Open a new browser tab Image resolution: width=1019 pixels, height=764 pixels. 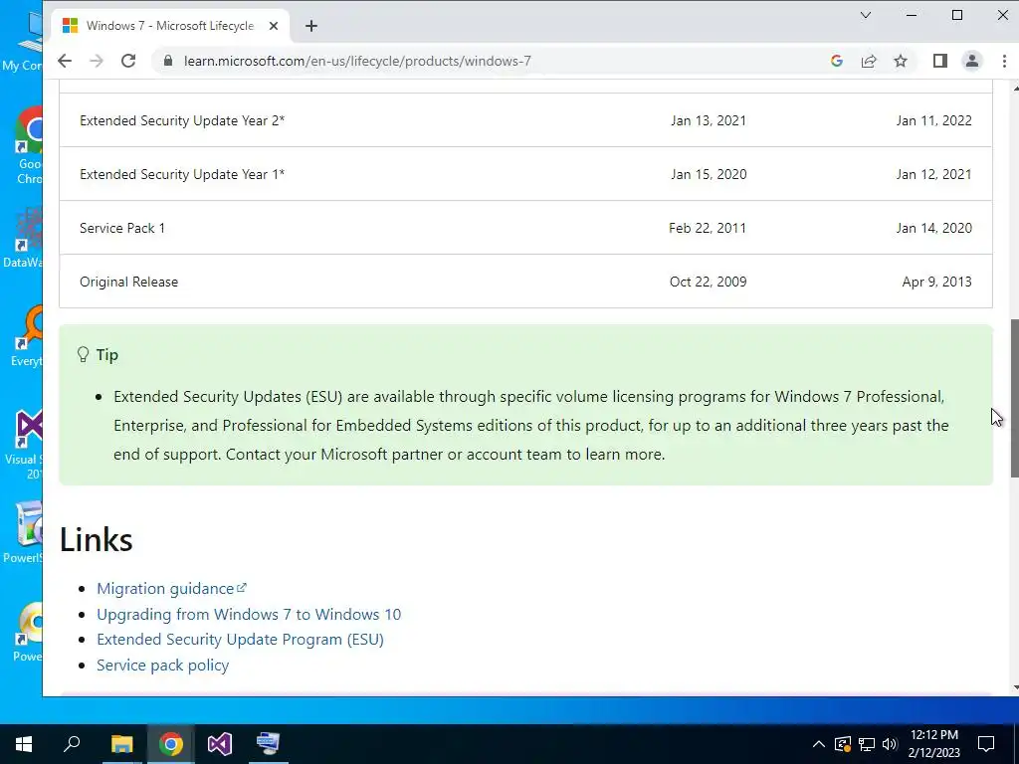click(x=311, y=26)
